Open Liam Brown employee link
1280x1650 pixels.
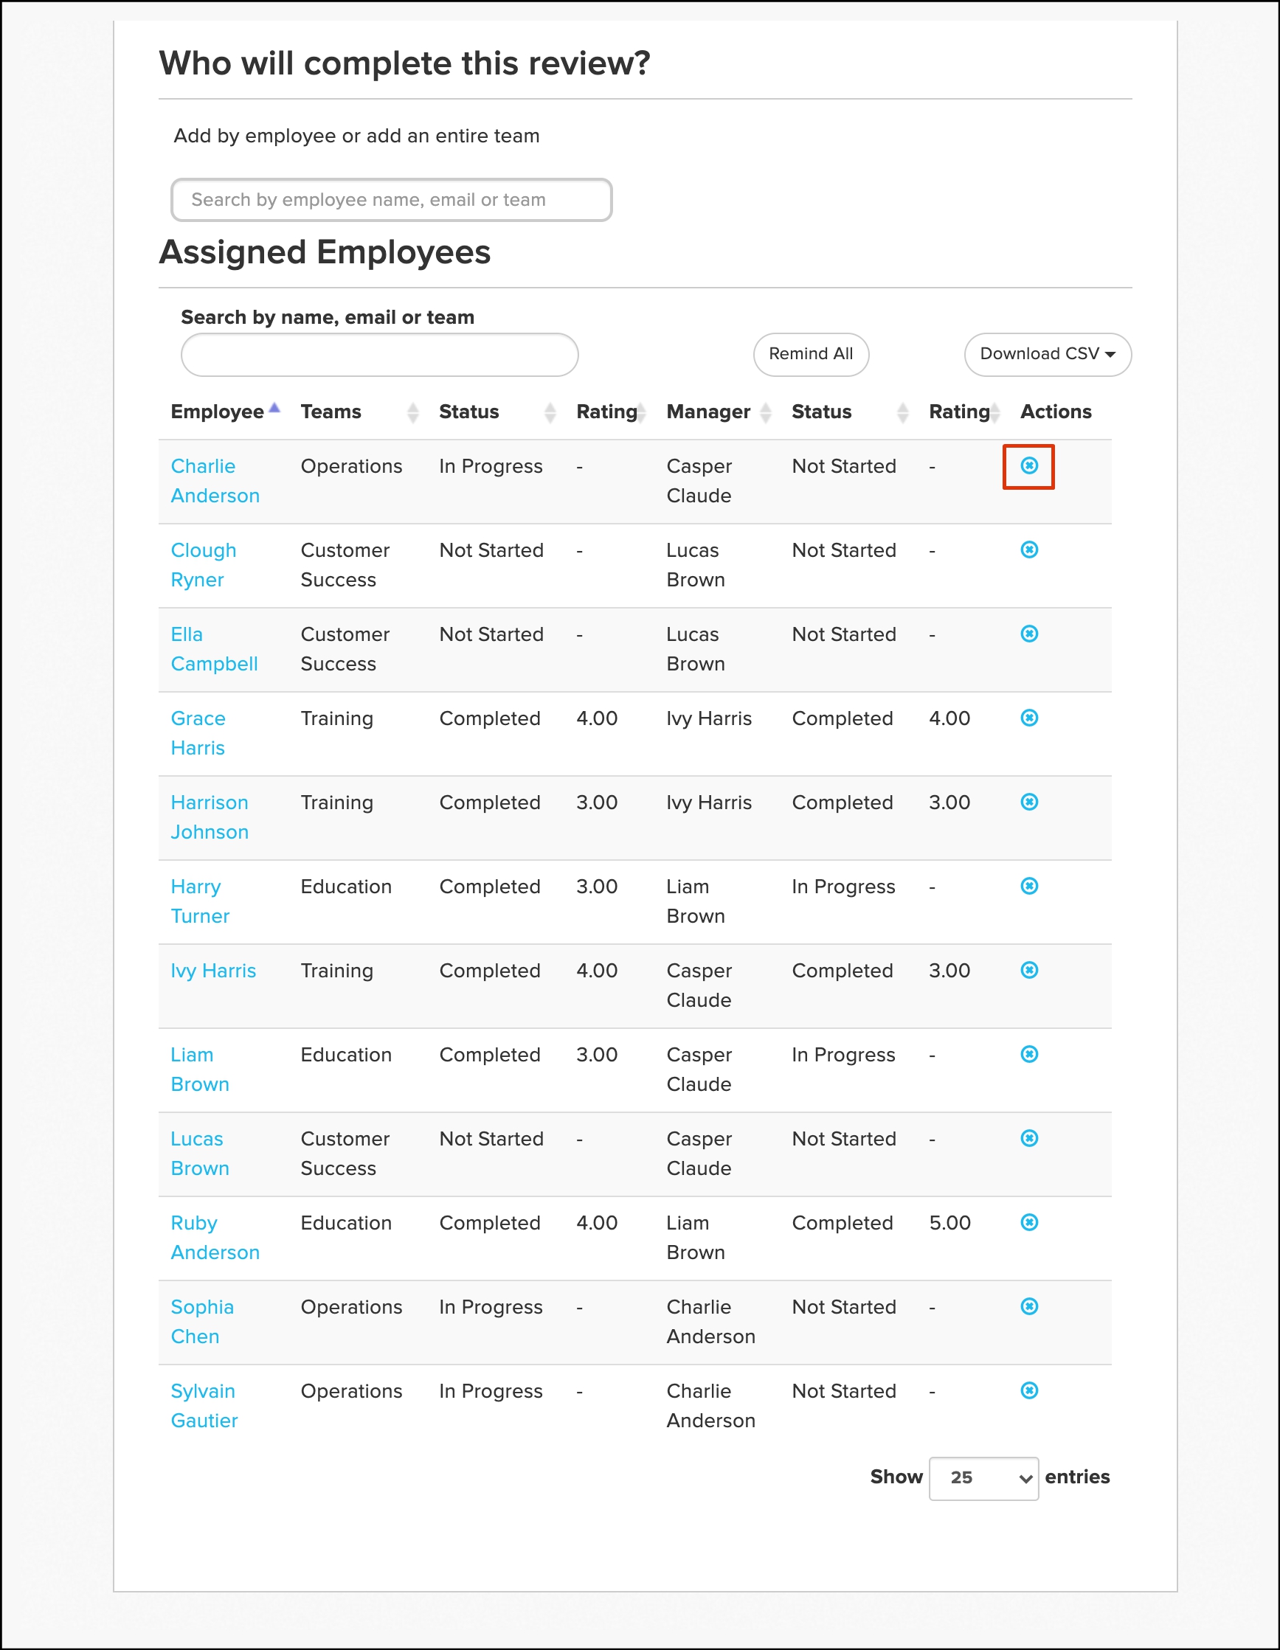point(199,1069)
